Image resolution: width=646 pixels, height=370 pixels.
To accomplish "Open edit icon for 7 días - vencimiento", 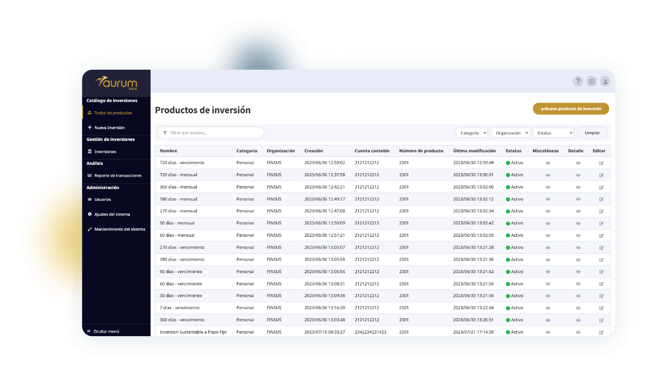I will coord(601,308).
